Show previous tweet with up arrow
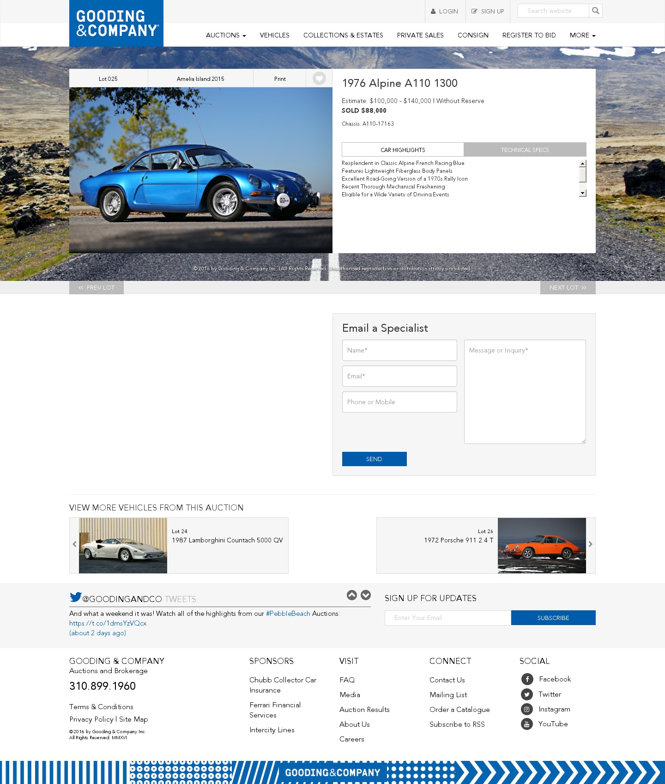 tap(352, 595)
